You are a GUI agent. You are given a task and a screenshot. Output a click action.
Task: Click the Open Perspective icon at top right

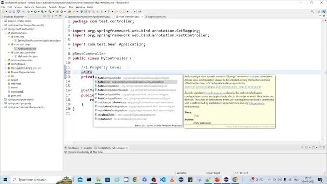[x=319, y=12]
